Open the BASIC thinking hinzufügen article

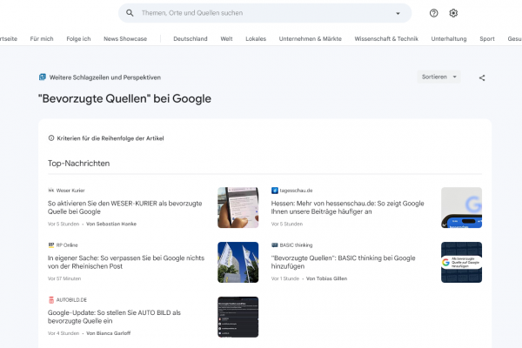[x=344, y=262]
